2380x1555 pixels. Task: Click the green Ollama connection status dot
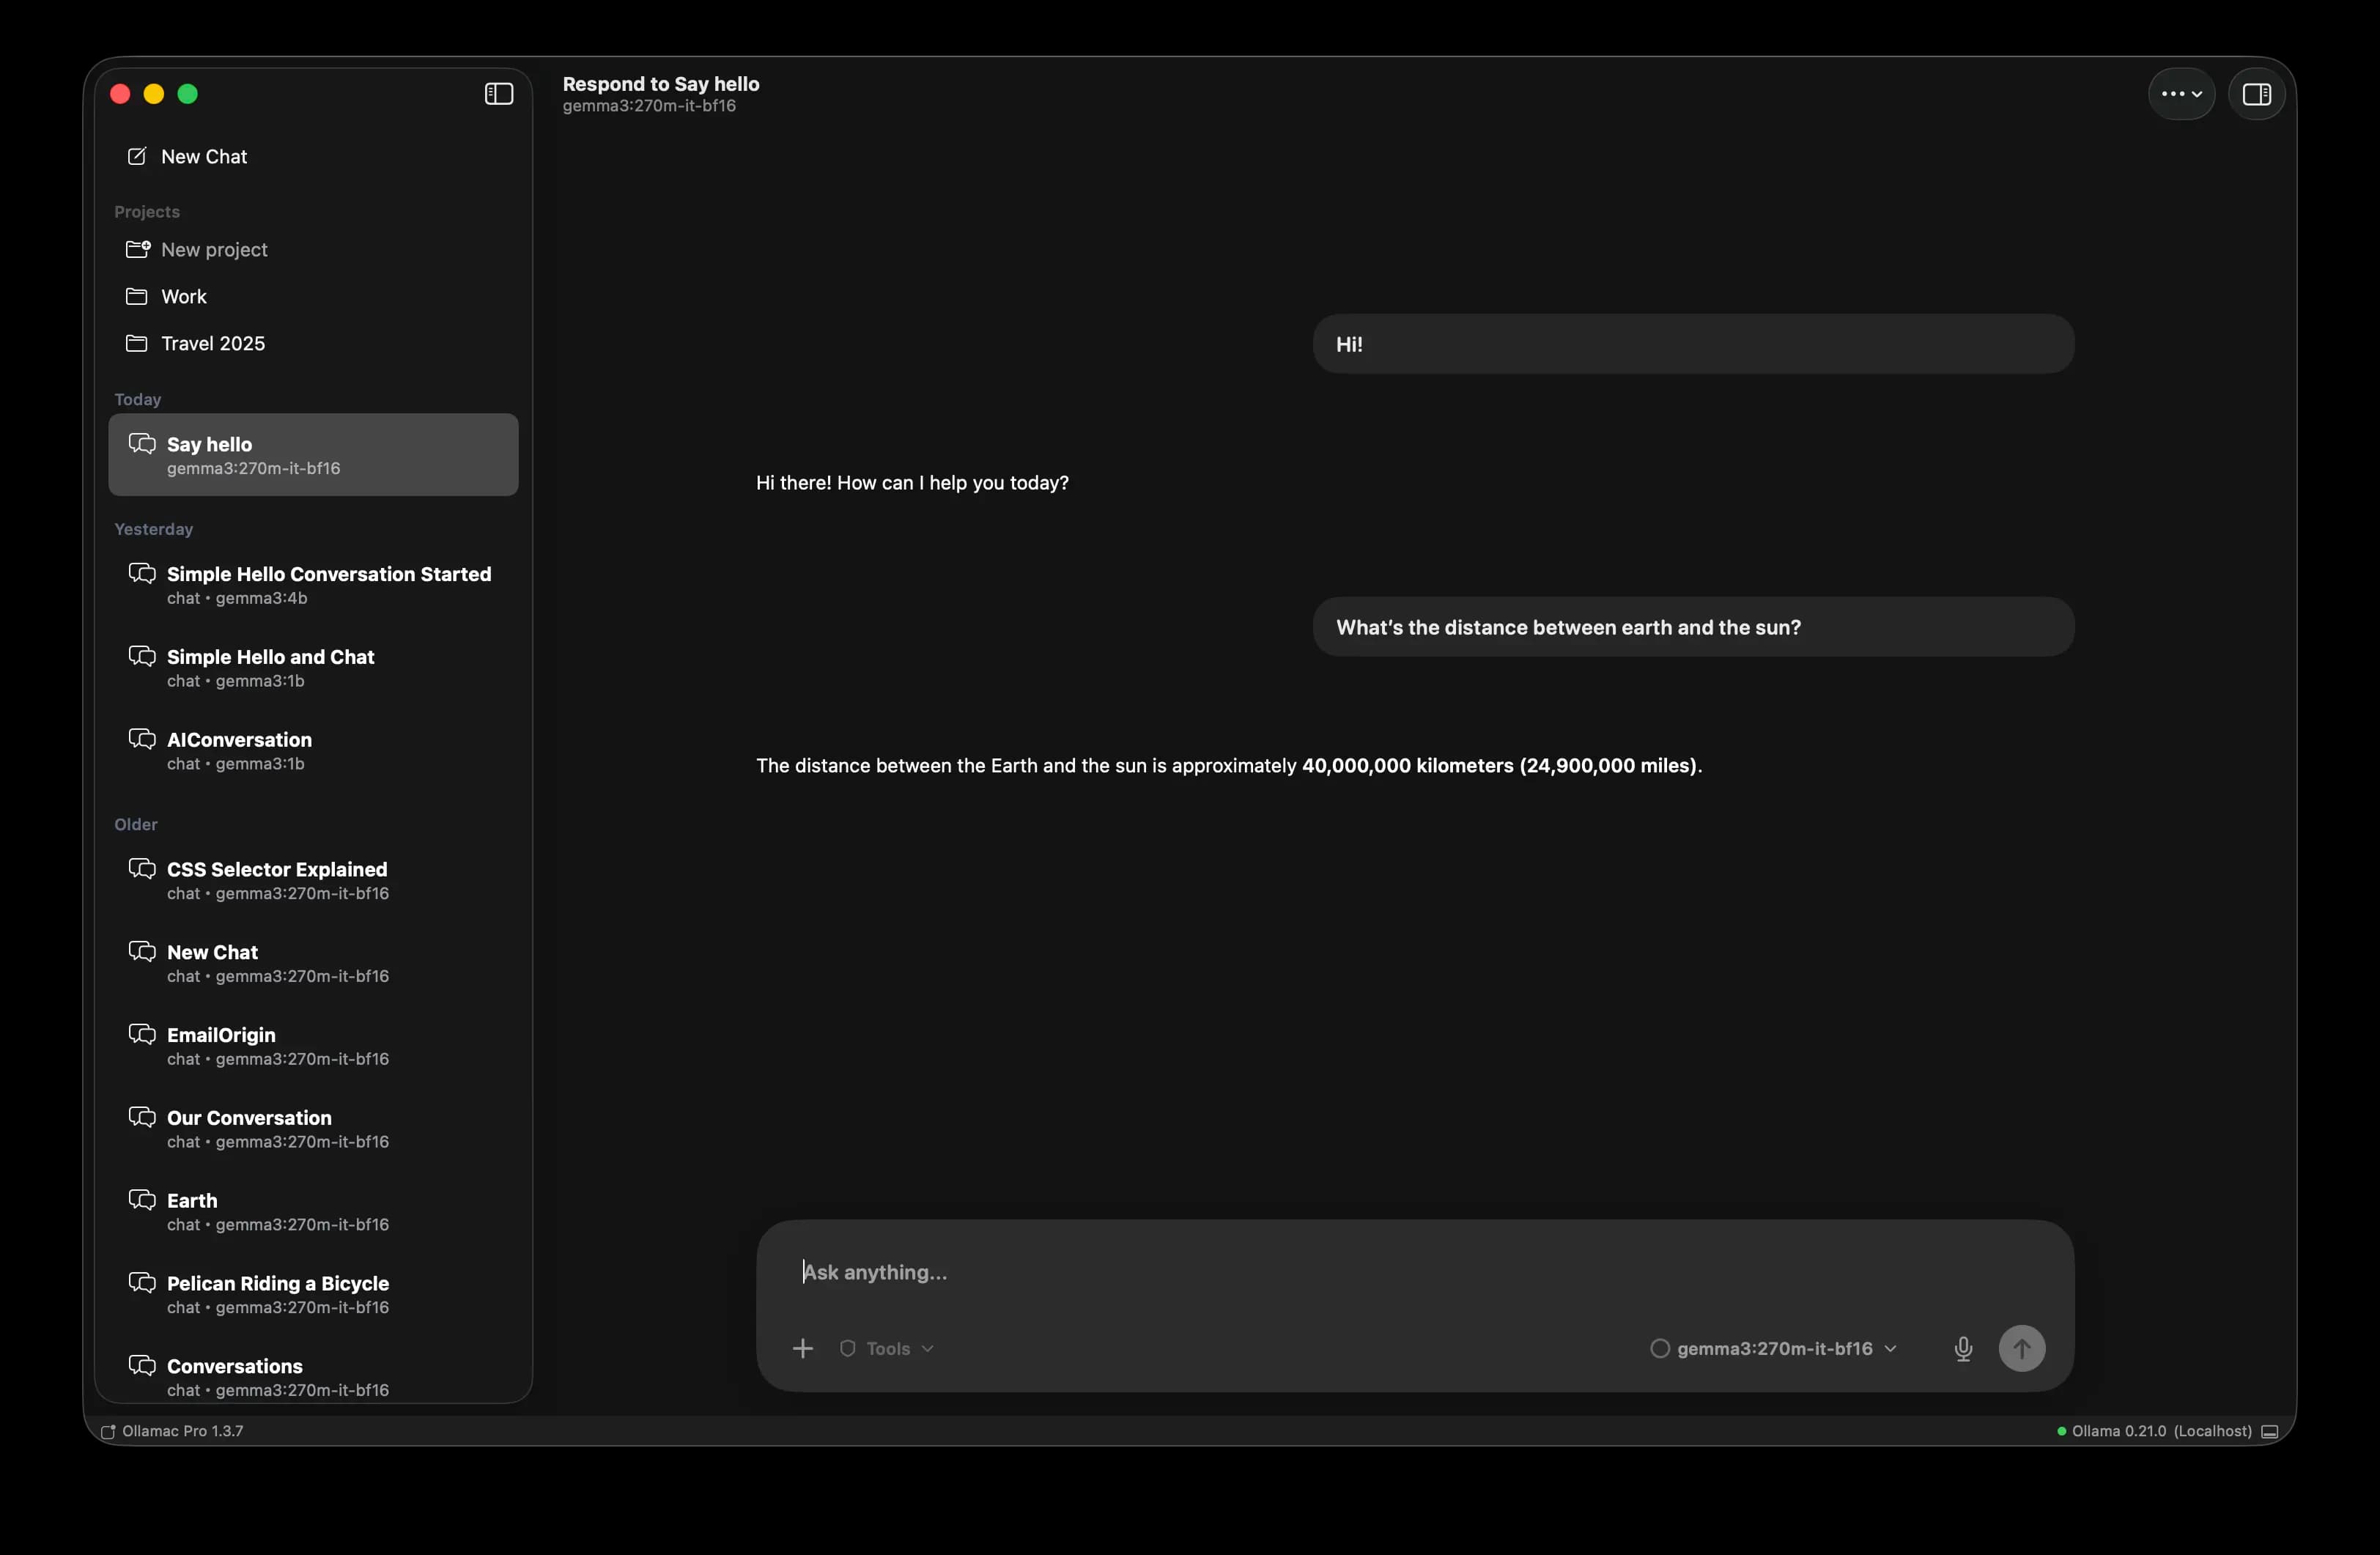[x=2062, y=1431]
